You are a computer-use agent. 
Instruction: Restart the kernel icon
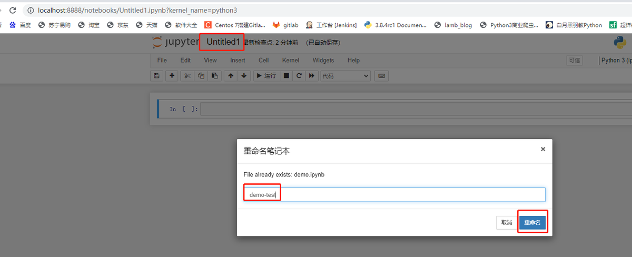pos(299,76)
